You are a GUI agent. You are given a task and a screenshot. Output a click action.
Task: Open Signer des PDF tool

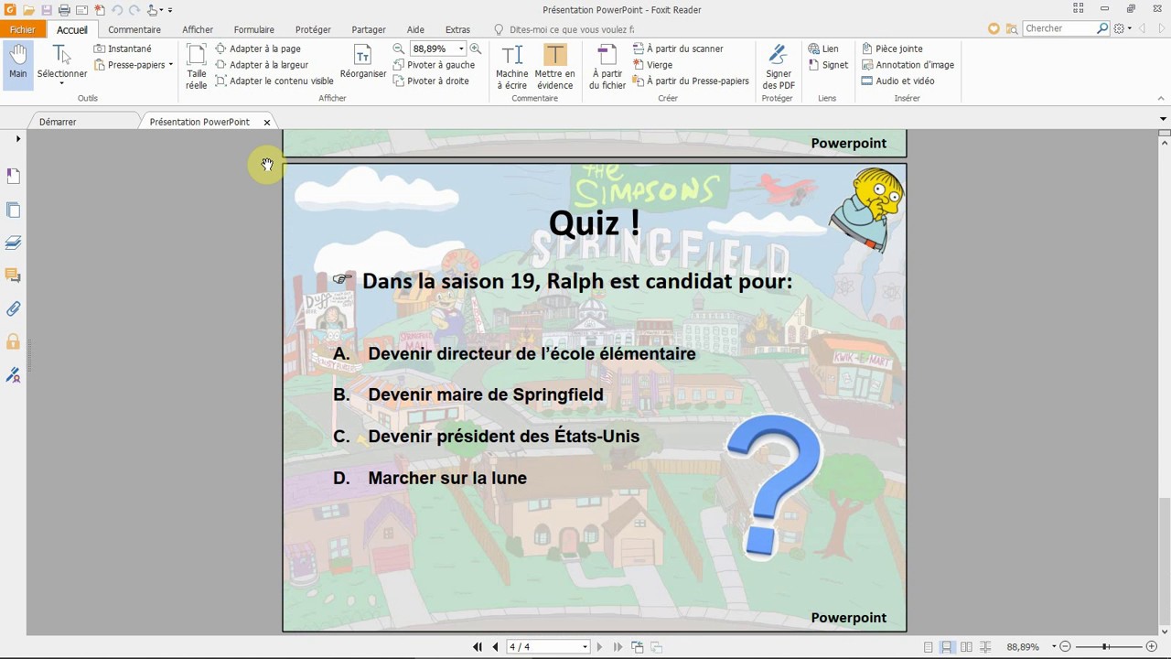pos(779,66)
